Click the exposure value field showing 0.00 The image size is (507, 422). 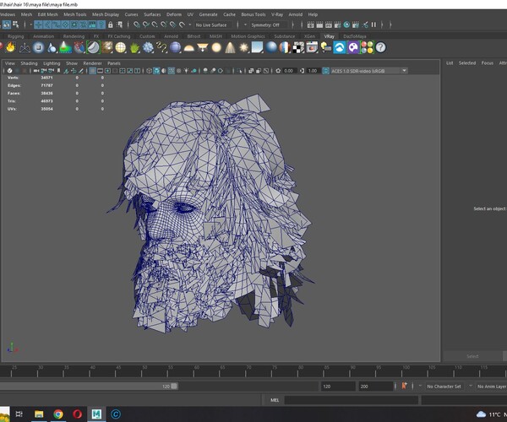[288, 71]
